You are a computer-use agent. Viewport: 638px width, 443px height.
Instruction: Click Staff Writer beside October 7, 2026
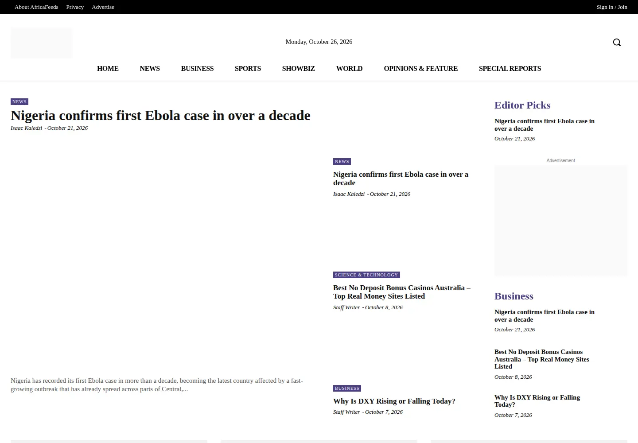click(346, 412)
